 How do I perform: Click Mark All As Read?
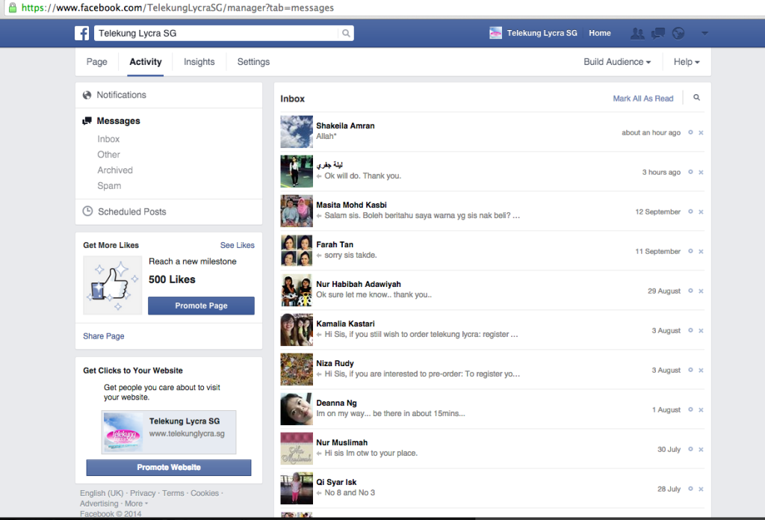click(643, 99)
